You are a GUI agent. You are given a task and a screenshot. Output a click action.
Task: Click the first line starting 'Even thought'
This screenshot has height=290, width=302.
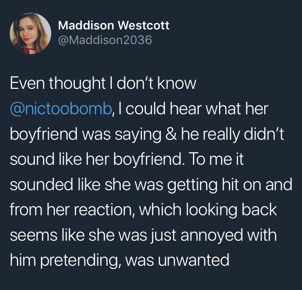click(x=103, y=84)
